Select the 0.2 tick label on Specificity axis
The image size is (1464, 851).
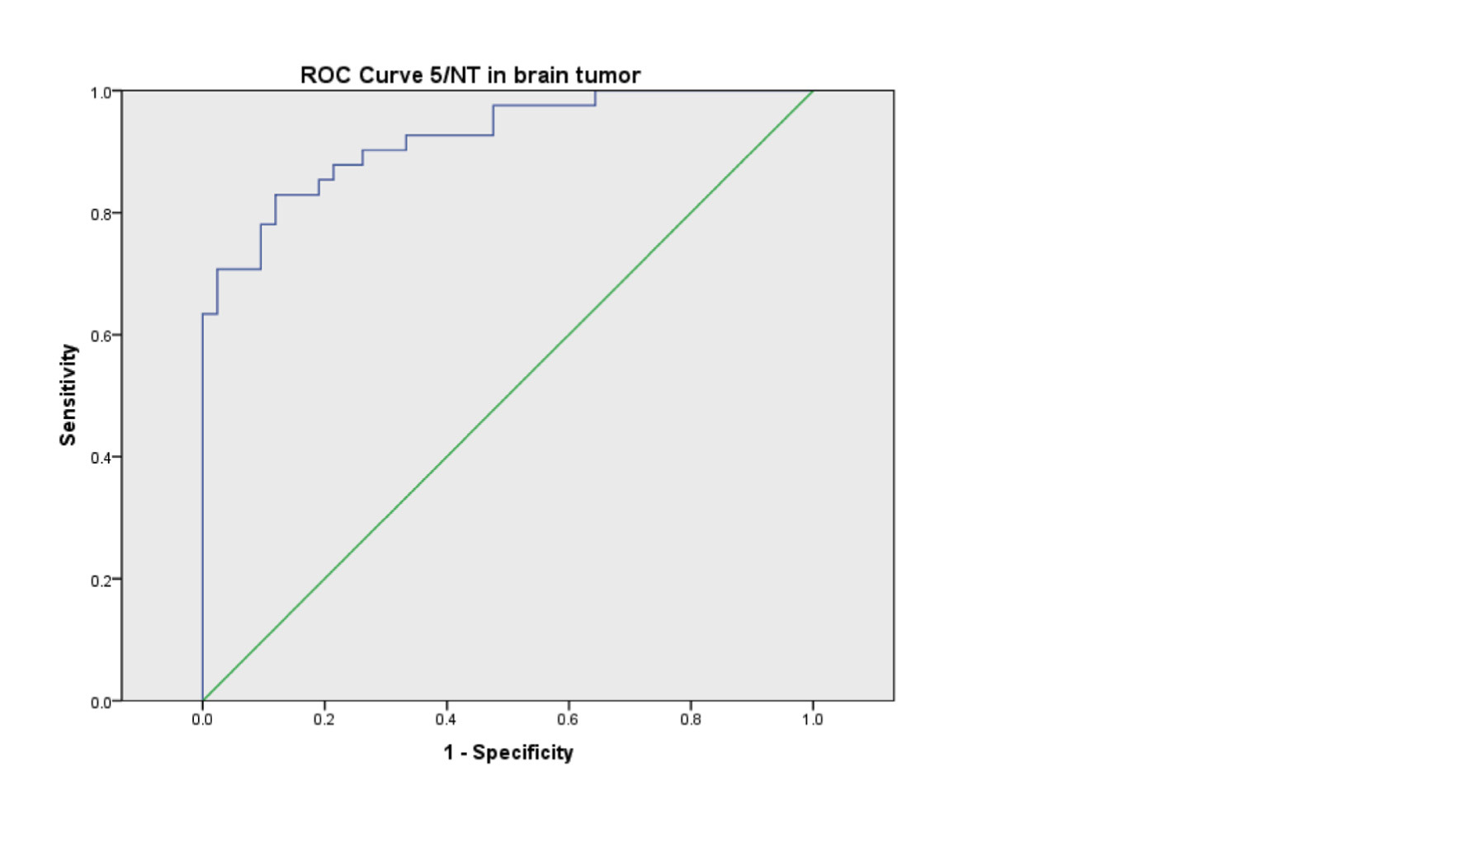(x=324, y=720)
